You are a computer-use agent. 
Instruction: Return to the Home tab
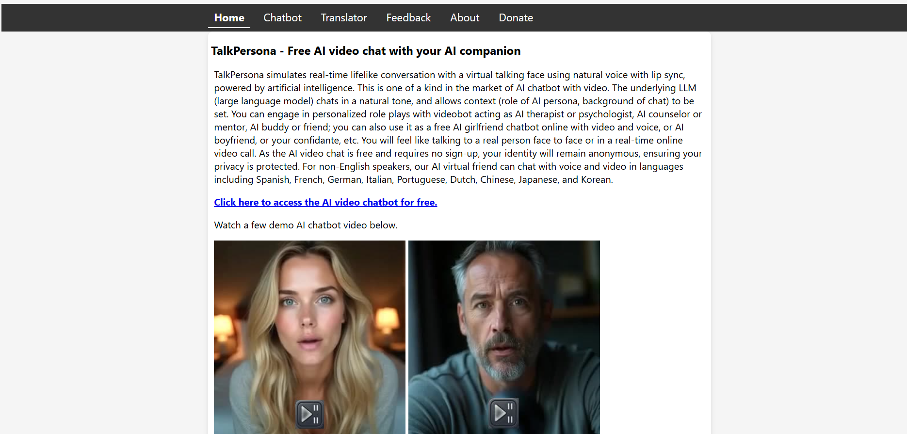[229, 17]
